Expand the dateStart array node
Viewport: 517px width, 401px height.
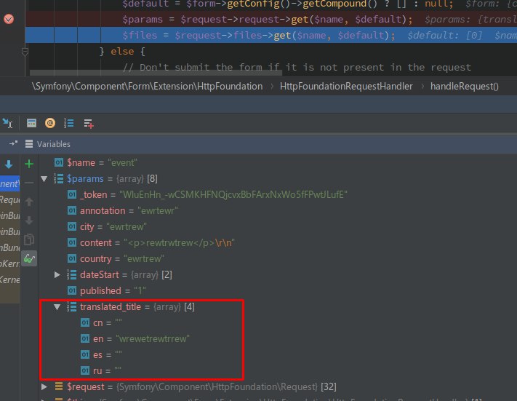coord(57,275)
